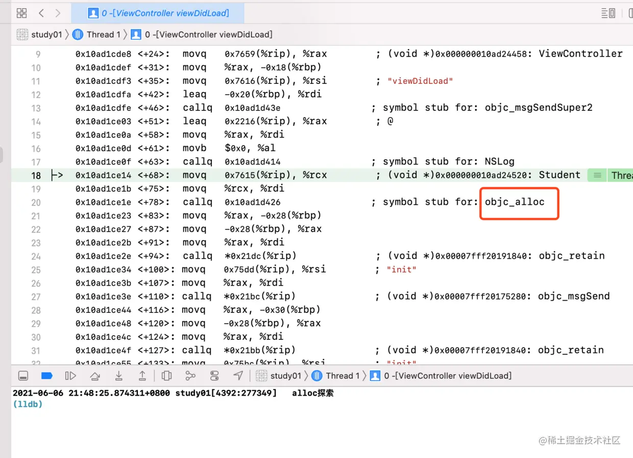Click operand *0x21dc(%rip) on line 24
Image resolution: width=633 pixels, height=458 pixels.
pyautogui.click(x=261, y=256)
